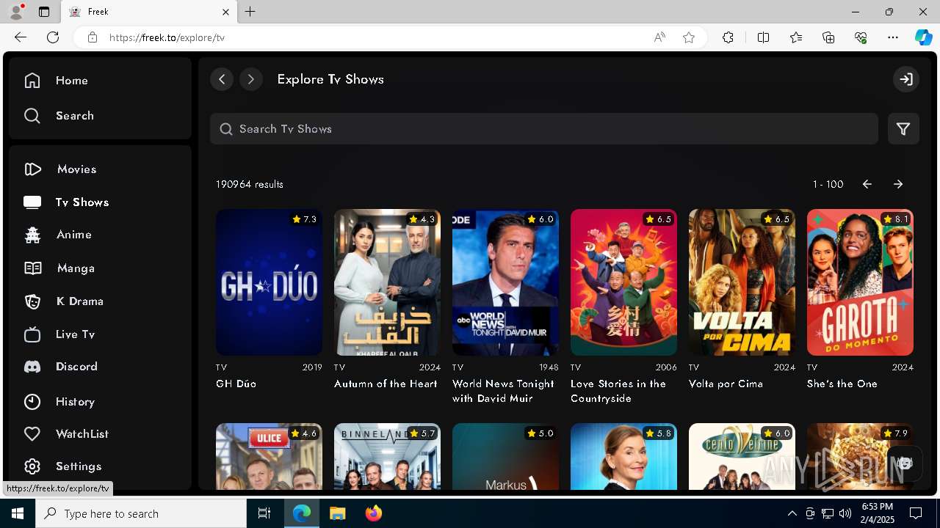Open the GH Dúo poster
Image resolution: width=940 pixels, height=528 pixels.
tap(269, 282)
